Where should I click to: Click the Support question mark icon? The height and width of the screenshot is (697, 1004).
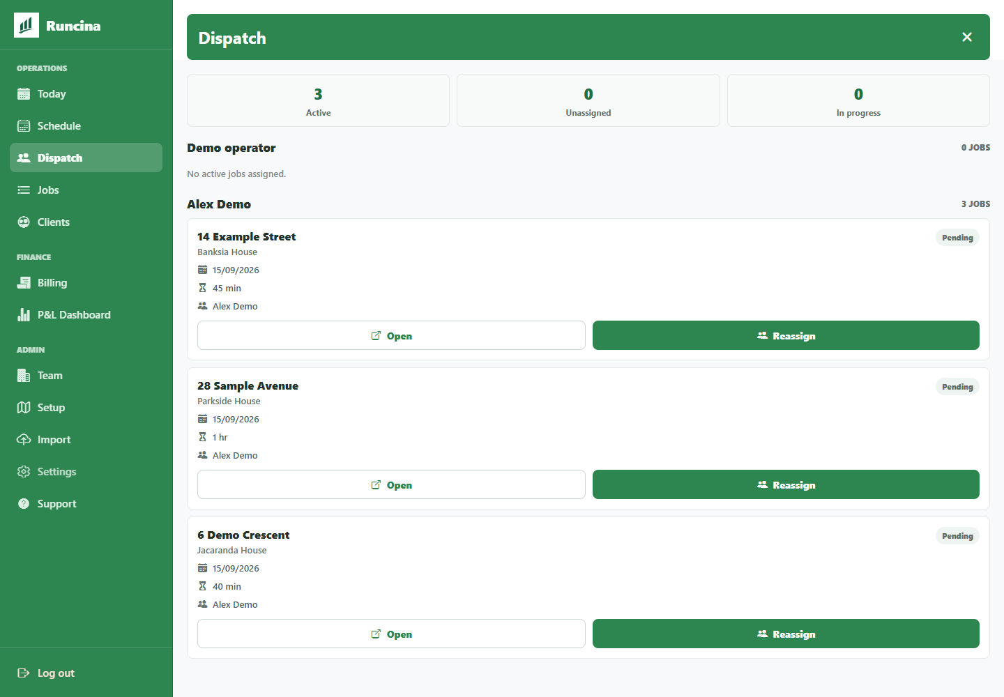(x=24, y=504)
